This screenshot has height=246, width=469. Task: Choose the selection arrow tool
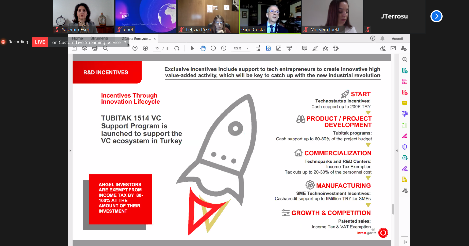tap(192, 48)
